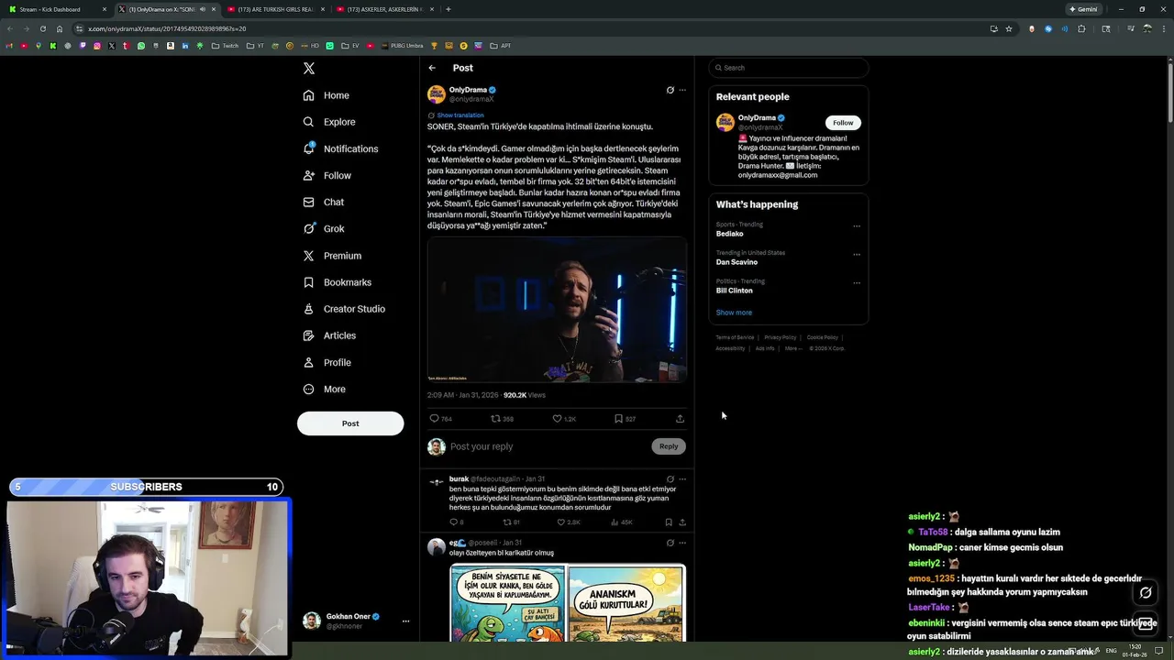1174x660 pixels.
Task: Click the X logo above the sidebar
Action: (x=309, y=68)
